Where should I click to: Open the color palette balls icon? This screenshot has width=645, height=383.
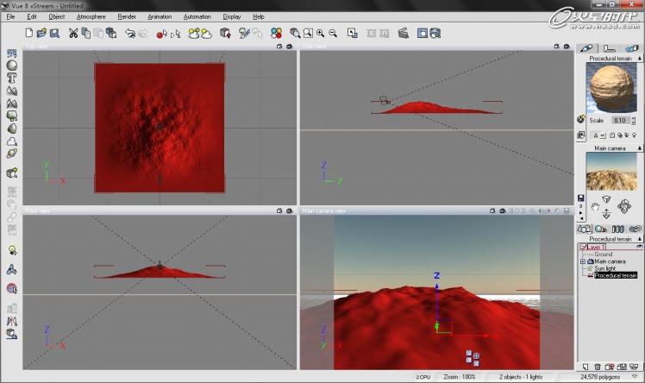(x=277, y=33)
